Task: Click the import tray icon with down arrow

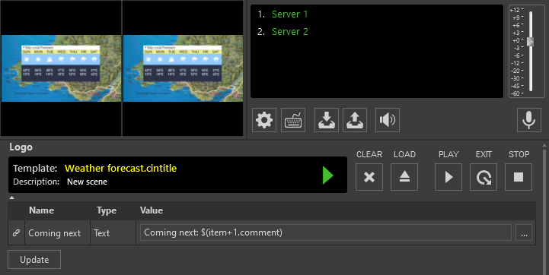Action: [327, 120]
